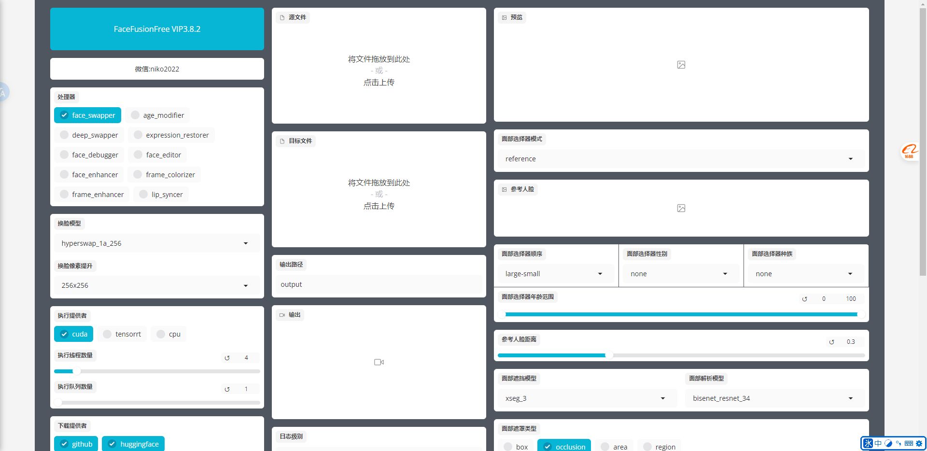Open the 面部选择器种族 dropdown
The image size is (927, 451).
(x=806, y=274)
